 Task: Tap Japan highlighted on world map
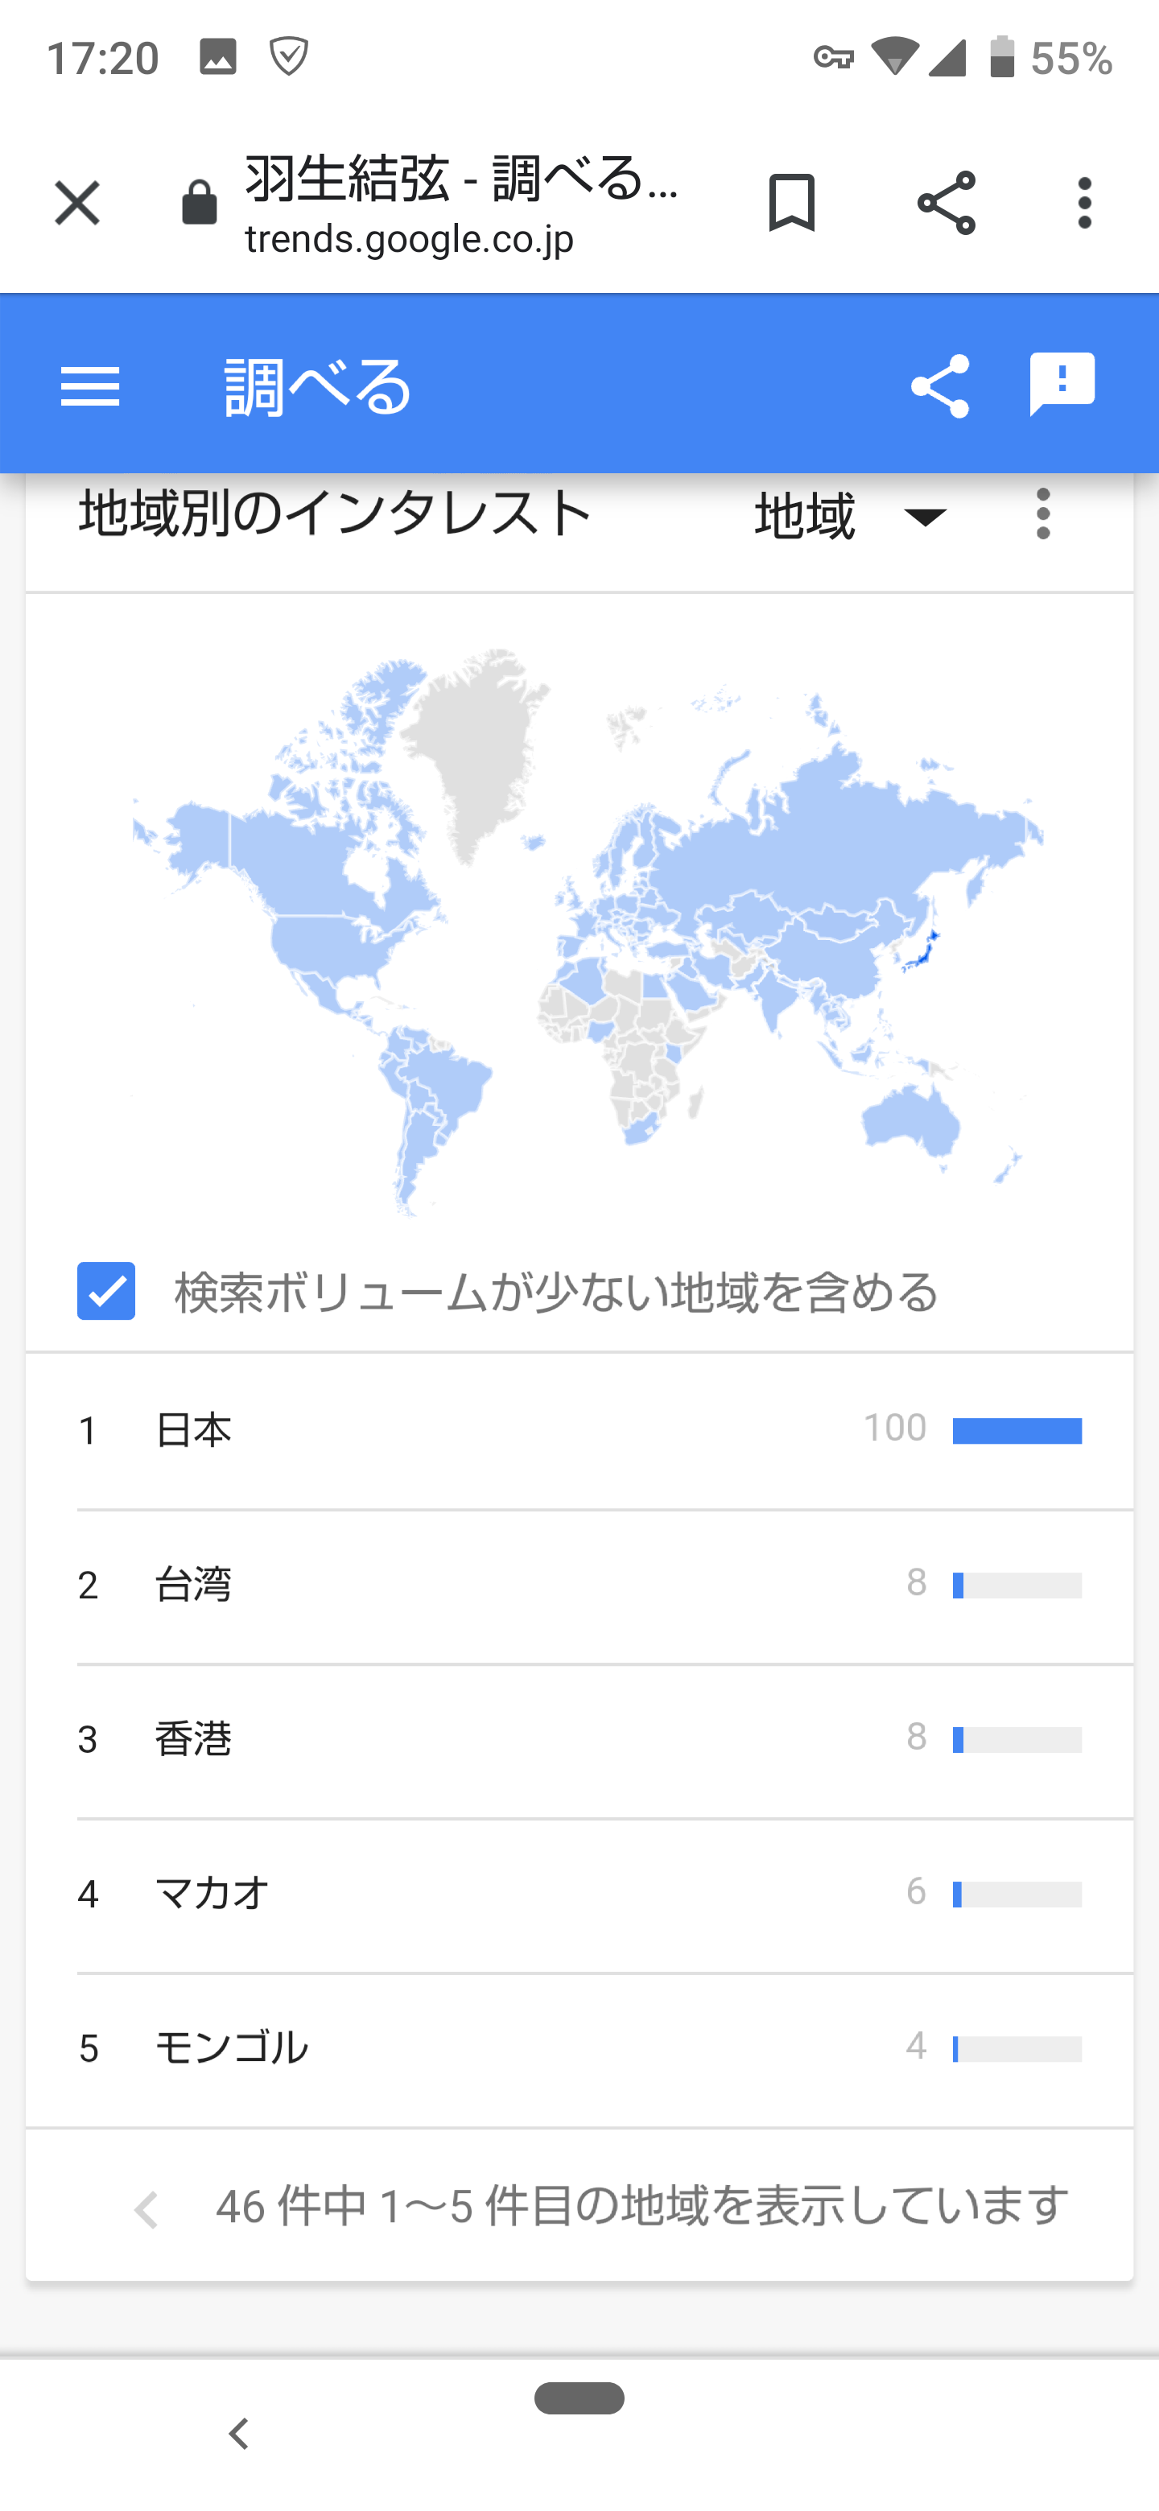click(921, 950)
